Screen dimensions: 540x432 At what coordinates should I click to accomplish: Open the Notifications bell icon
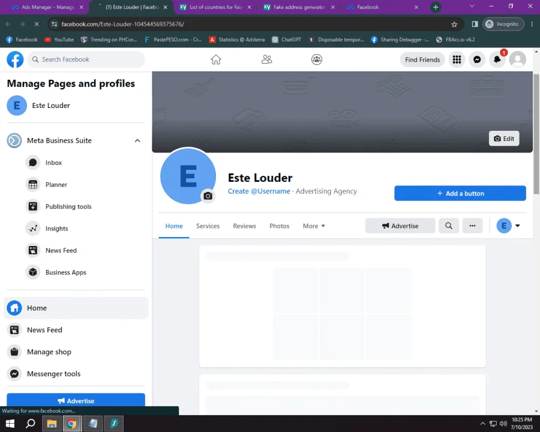click(497, 59)
